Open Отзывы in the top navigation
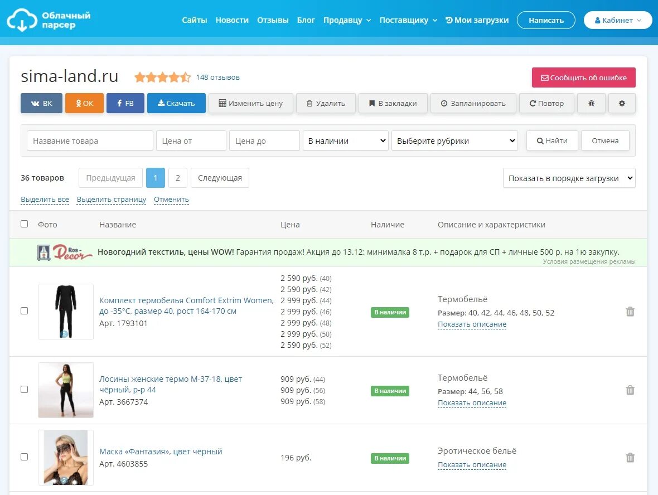This screenshot has width=658, height=495. click(x=273, y=20)
